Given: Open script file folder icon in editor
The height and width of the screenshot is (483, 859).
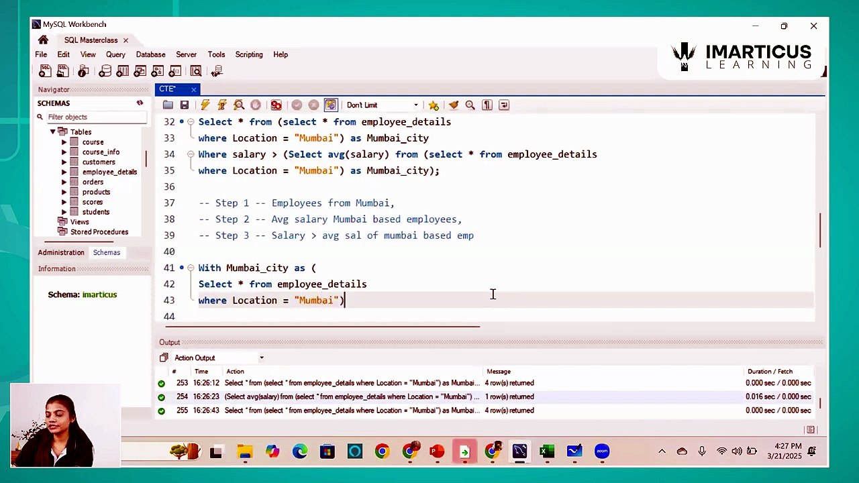Looking at the screenshot, I should click(168, 105).
